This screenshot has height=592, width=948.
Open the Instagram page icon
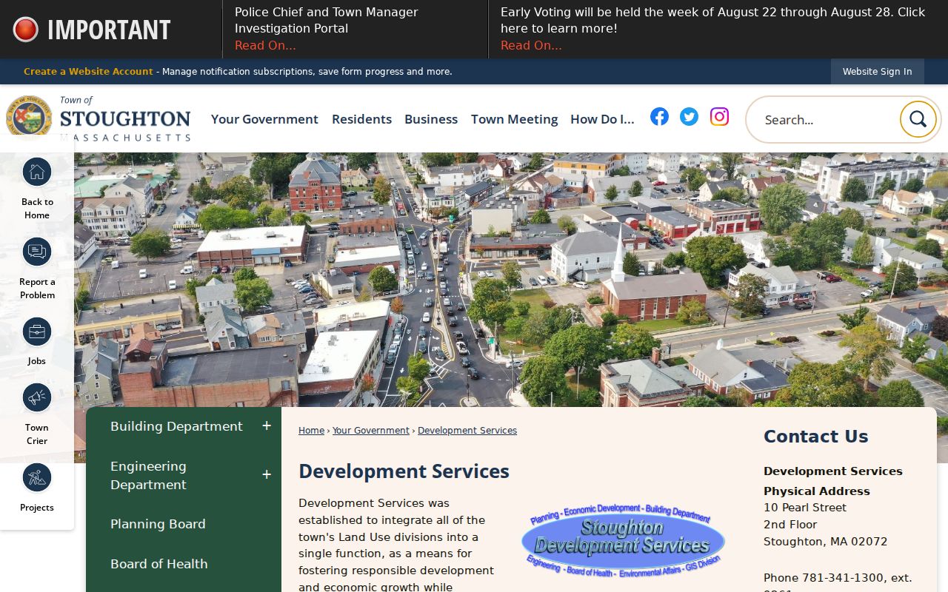point(719,116)
